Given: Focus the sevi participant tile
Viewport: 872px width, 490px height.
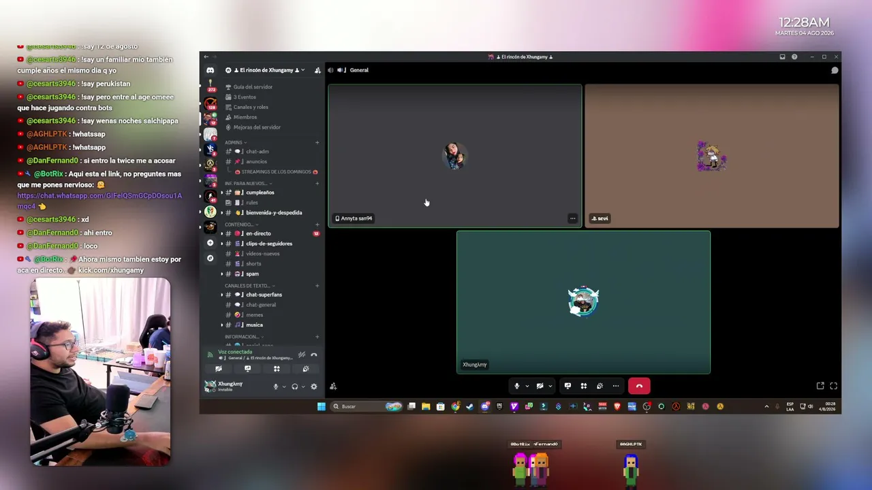Looking at the screenshot, I should point(712,156).
